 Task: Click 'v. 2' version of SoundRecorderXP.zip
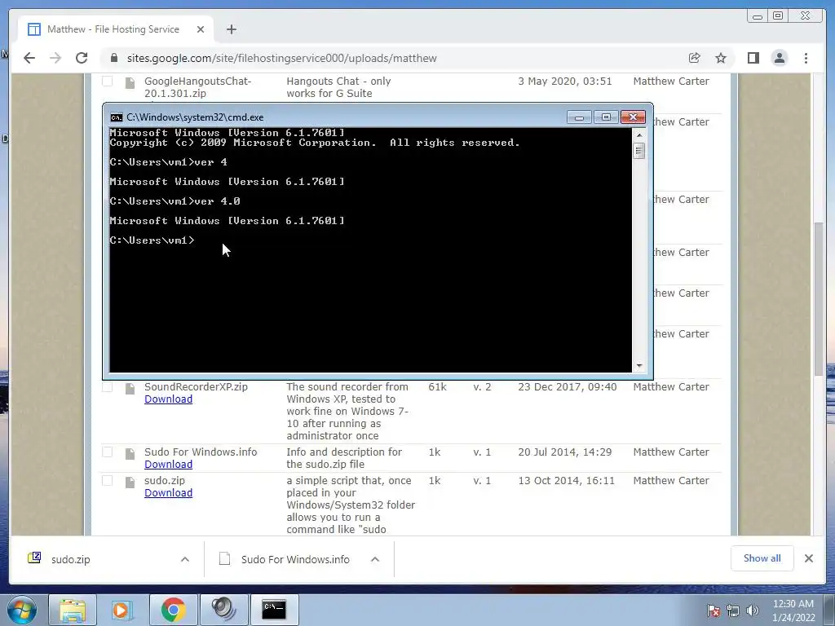pos(482,386)
